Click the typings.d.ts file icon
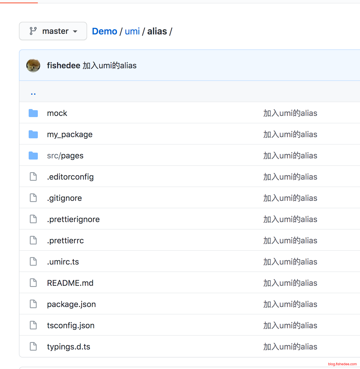360x369 pixels. [x=33, y=347]
